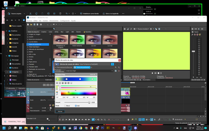209x131 pixels.
Task: Open the Herramientas menu
Action: (x=54, y=20)
